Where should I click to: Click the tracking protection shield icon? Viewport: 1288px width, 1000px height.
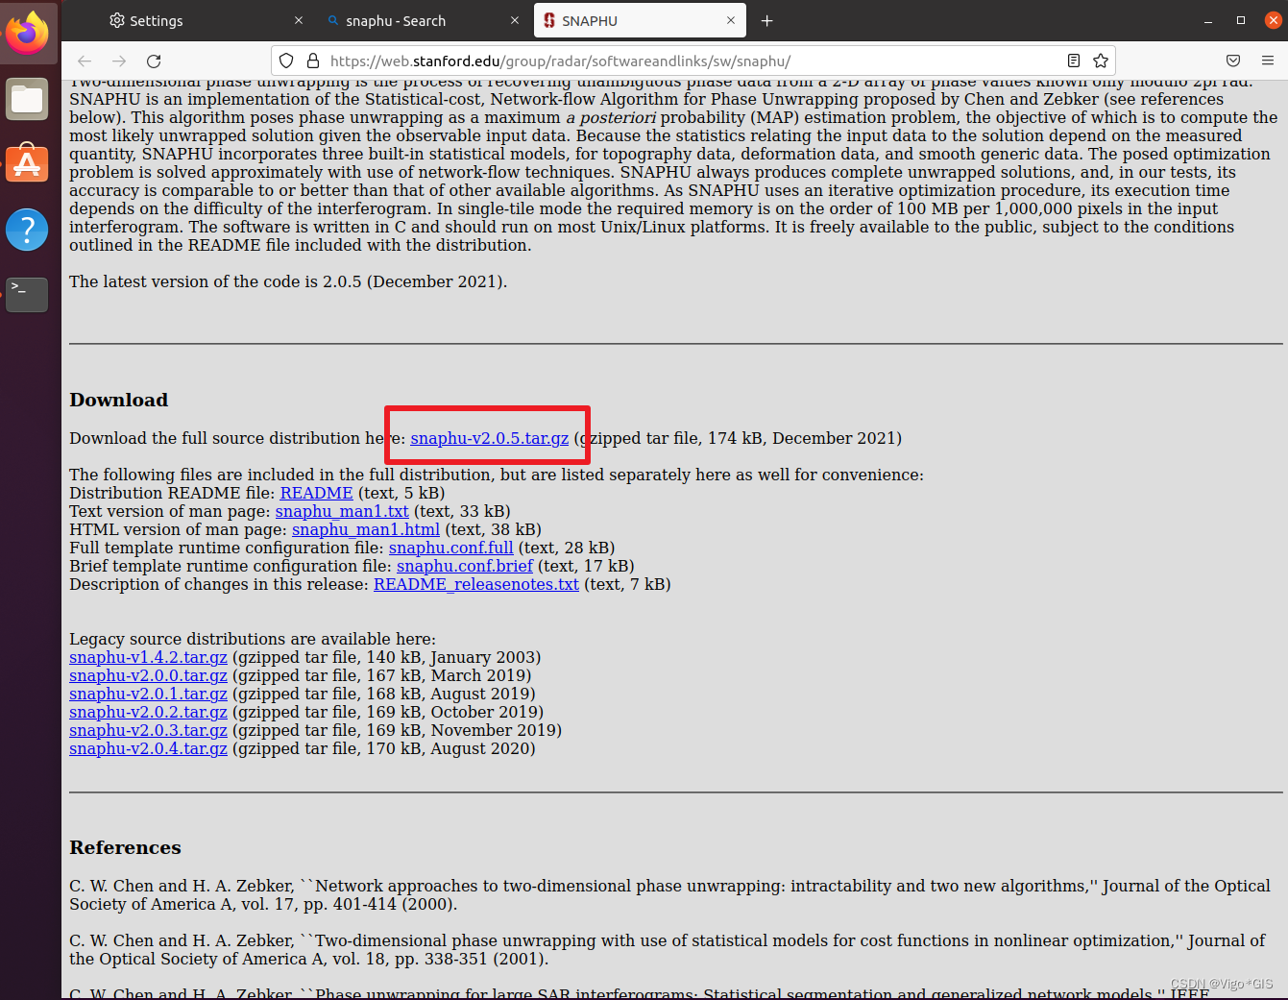(286, 61)
